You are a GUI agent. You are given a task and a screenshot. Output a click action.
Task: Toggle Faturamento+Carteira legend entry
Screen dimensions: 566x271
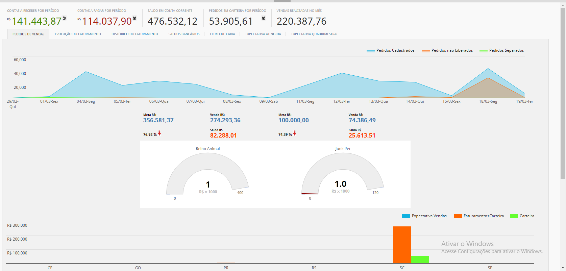479,216
